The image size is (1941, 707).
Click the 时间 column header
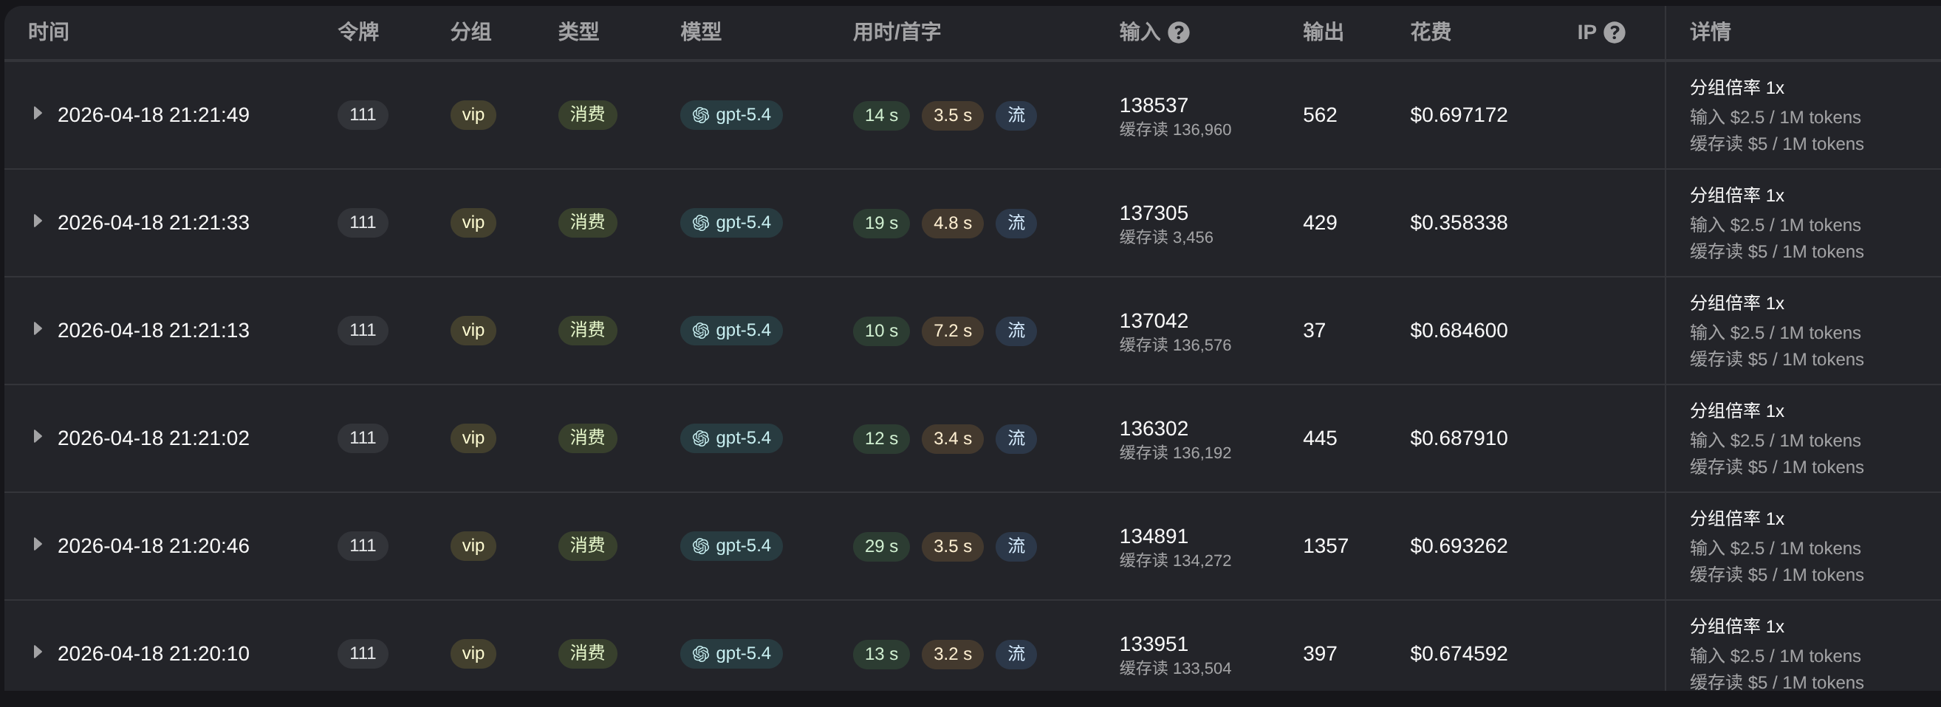pos(48,32)
